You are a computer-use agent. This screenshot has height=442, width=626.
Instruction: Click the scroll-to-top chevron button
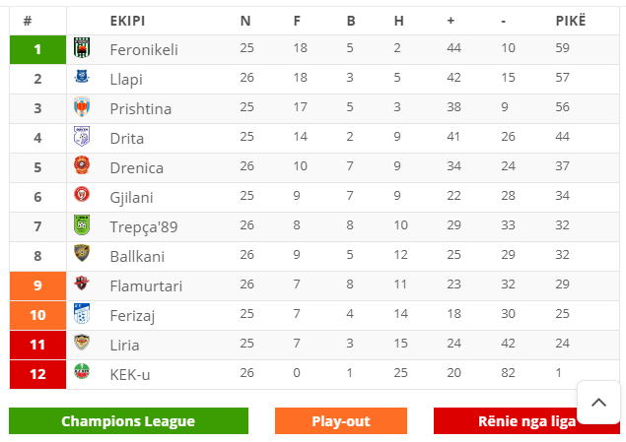pyautogui.click(x=598, y=403)
